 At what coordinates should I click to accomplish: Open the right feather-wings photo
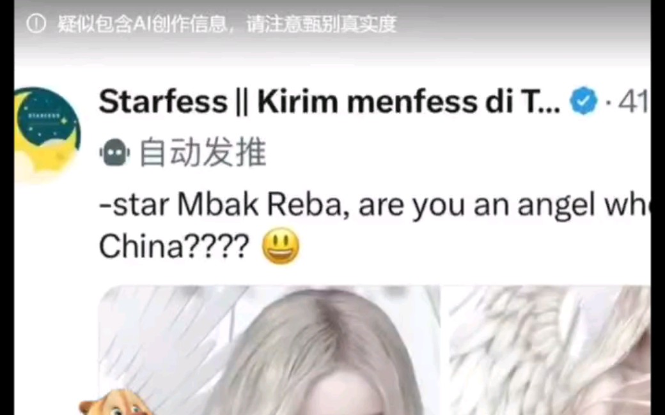550,351
